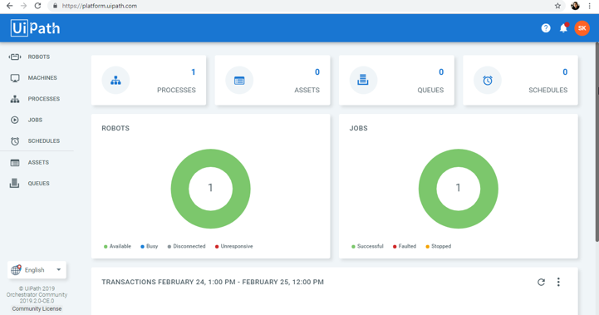Click the Assets icon in the sidebar
The image size is (599, 315).
point(15,162)
